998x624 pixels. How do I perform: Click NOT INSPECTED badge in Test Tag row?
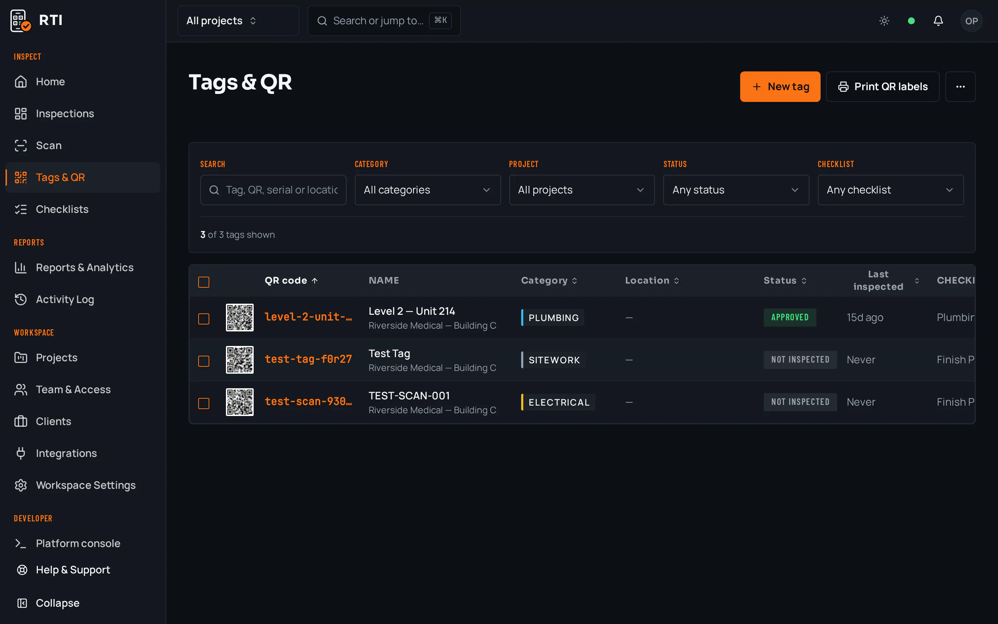click(800, 360)
